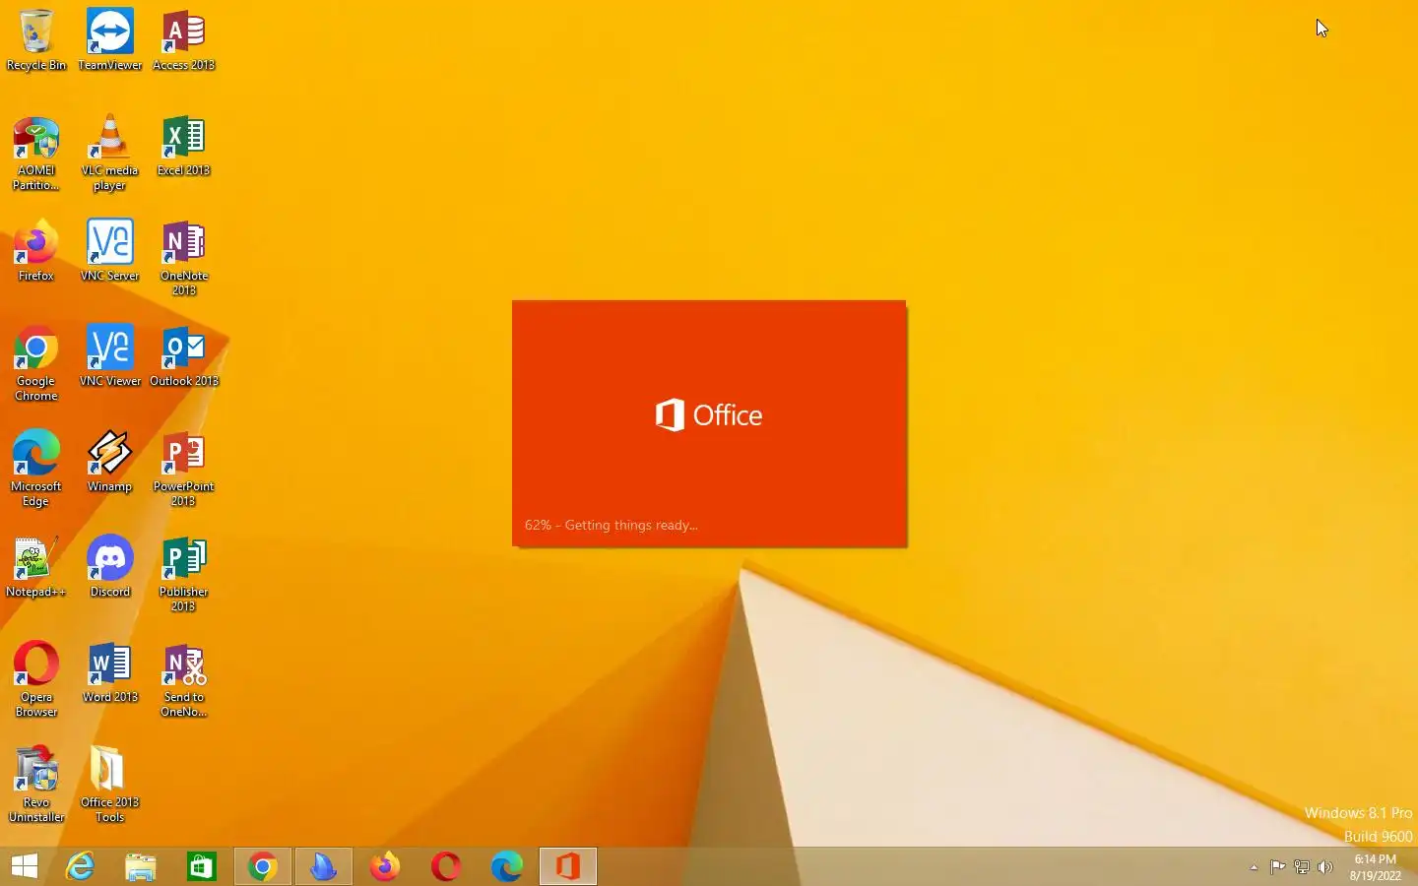
Task: Select the Microsoft Edge desktop shortcut
Action: coord(36,469)
